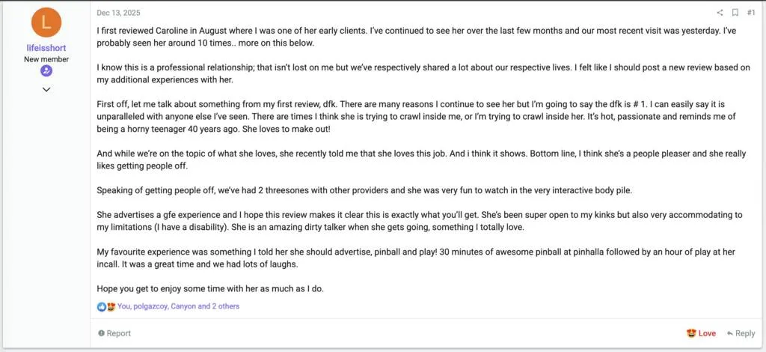
Task: Click the New member user title
Action: coord(46,59)
